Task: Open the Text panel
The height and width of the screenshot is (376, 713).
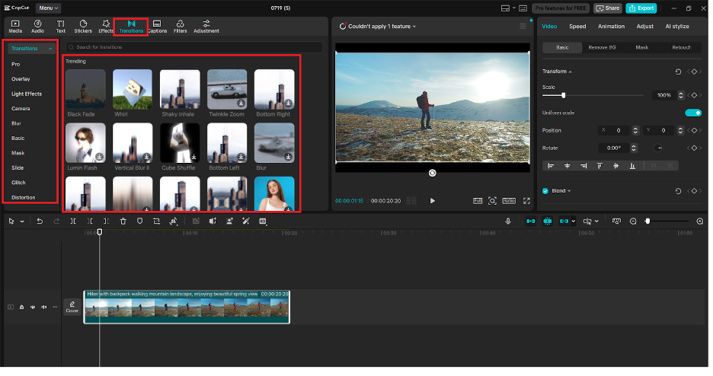Action: (60, 27)
